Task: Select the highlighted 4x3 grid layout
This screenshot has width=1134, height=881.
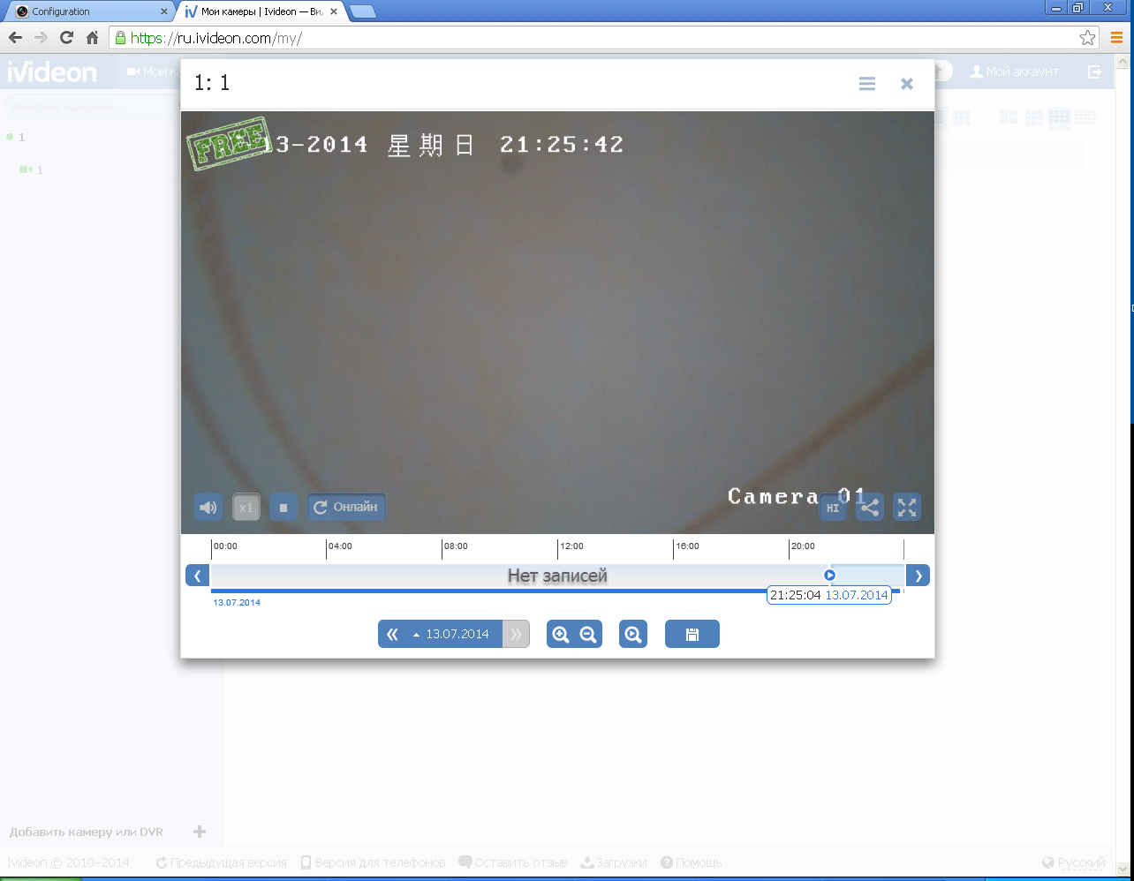Action: [x=1059, y=117]
